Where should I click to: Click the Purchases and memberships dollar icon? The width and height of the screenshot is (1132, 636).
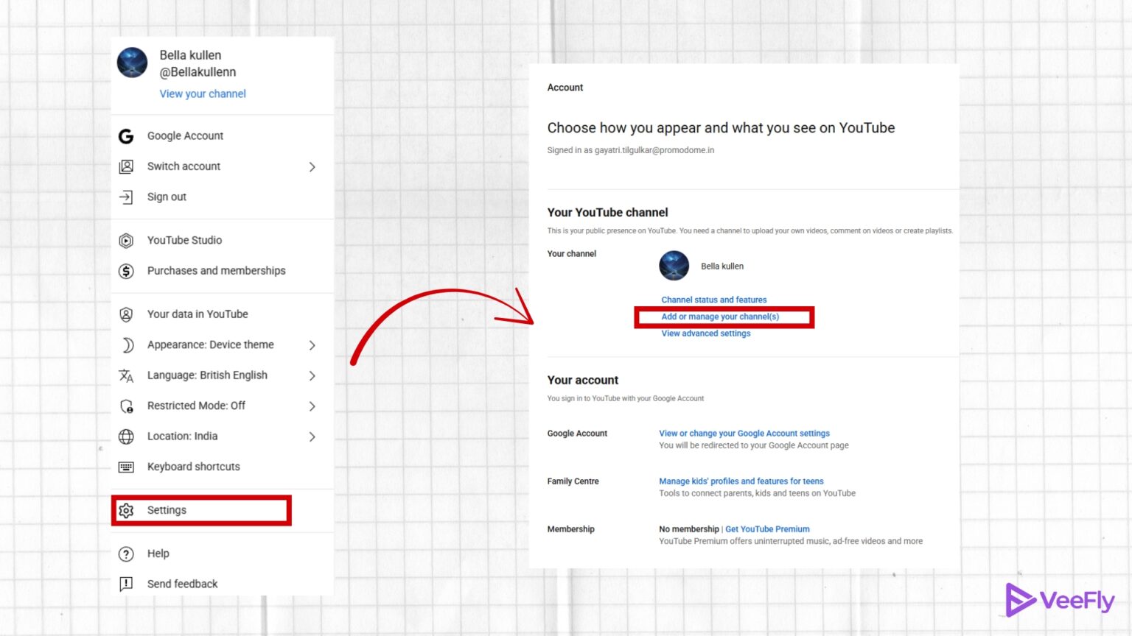point(126,271)
